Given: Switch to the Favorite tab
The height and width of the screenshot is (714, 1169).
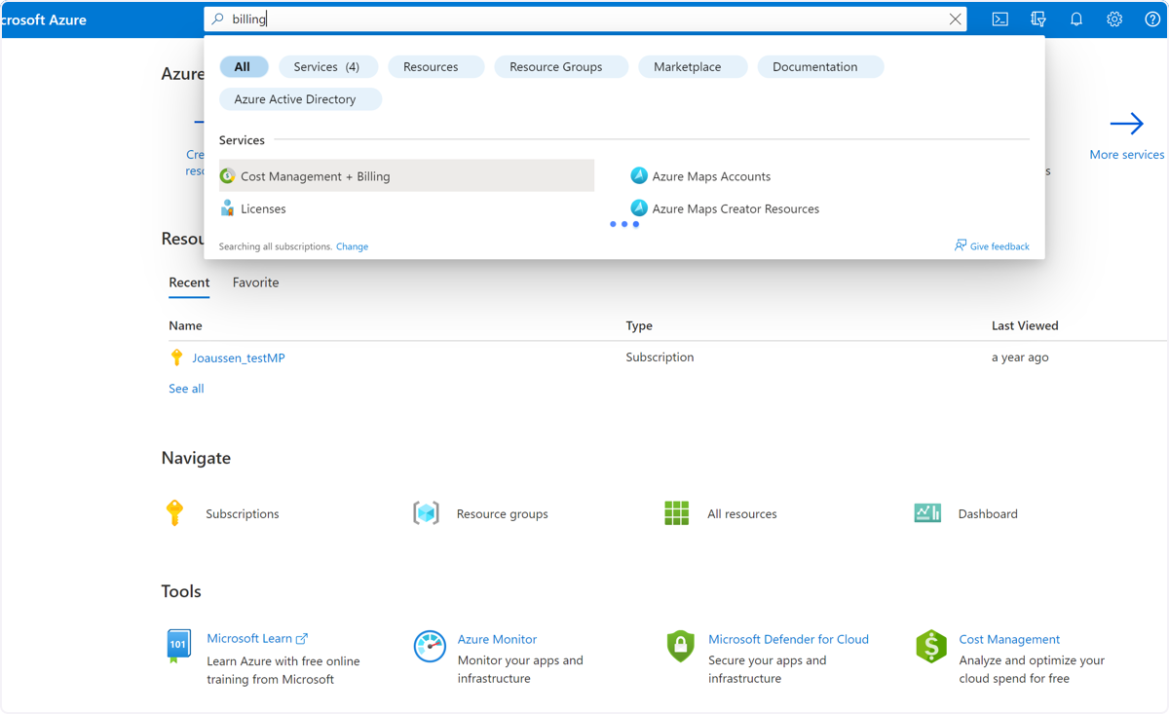Looking at the screenshot, I should pyautogui.click(x=255, y=282).
